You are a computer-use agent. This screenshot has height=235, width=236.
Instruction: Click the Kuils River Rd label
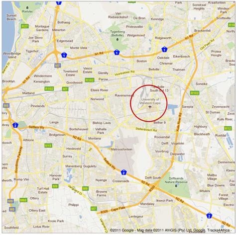pyautogui.click(x=179, y=122)
